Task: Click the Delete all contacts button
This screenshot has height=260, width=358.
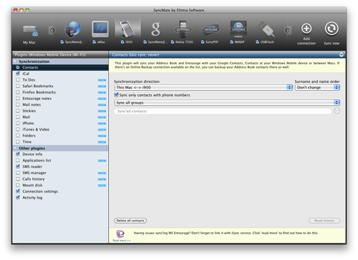Action: pyautogui.click(x=130, y=221)
